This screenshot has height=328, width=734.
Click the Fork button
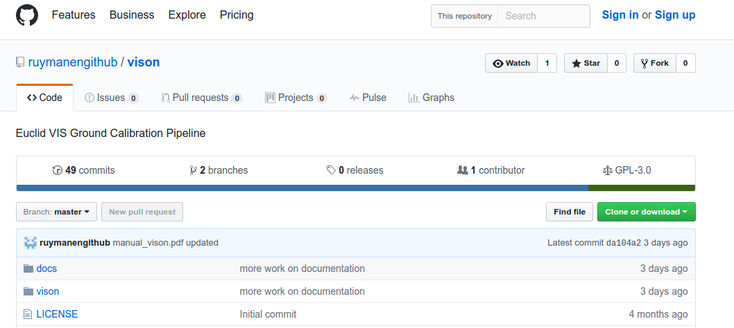(x=654, y=63)
